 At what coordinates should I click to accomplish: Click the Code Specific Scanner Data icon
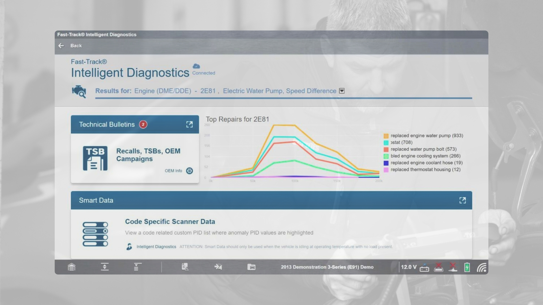pyautogui.click(x=95, y=234)
